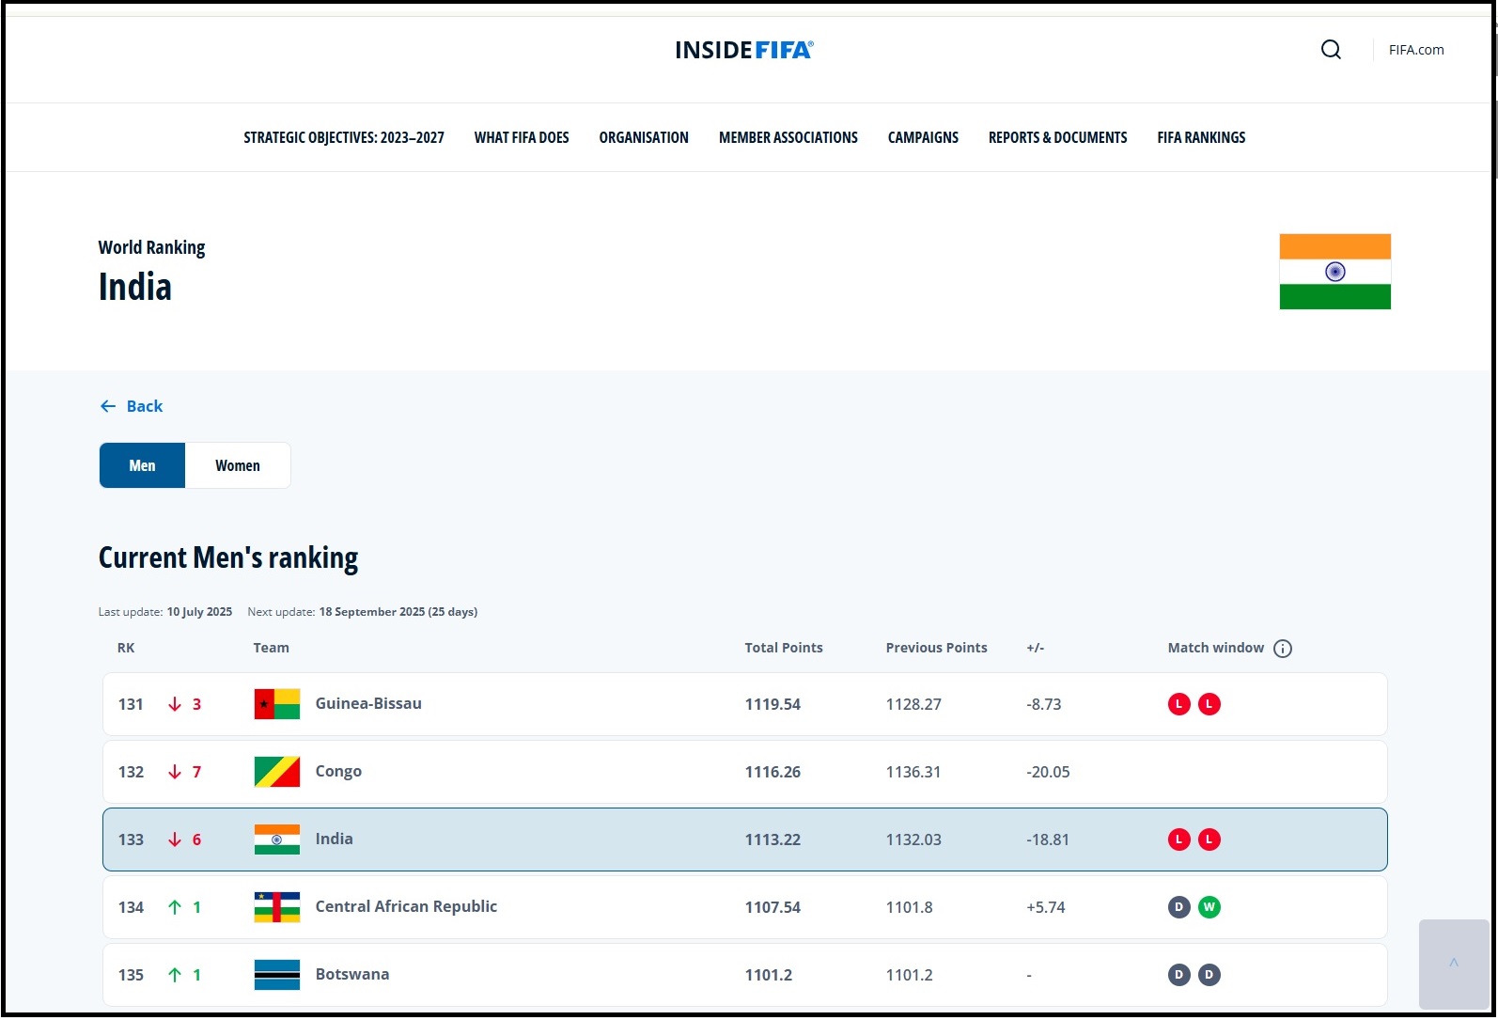Click India down arrow rank change

tap(175, 840)
